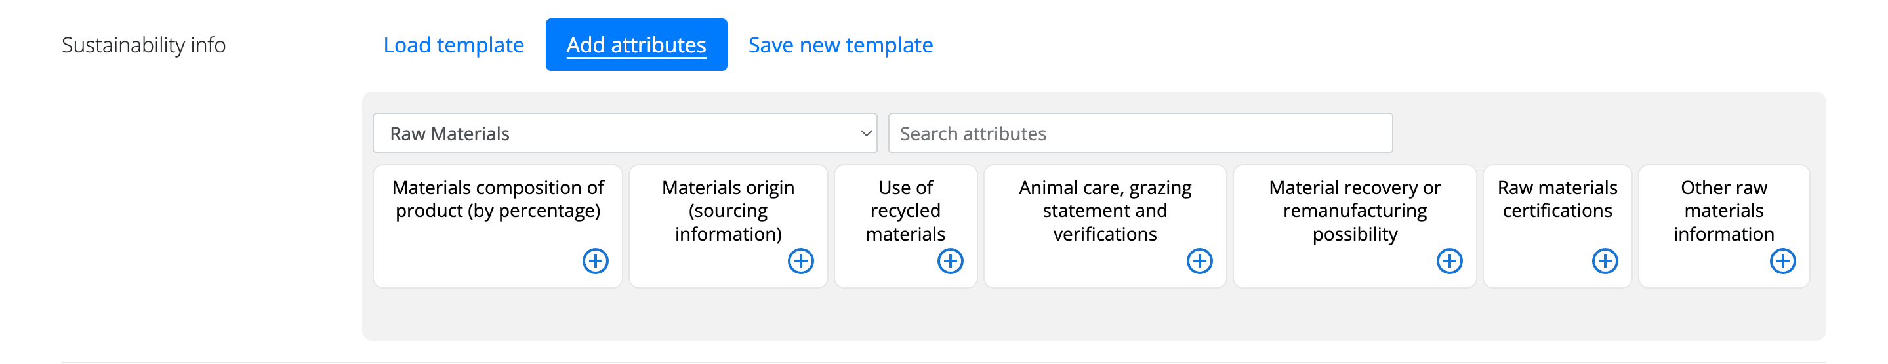Add the Materials origin attribute via plus icon

(x=800, y=261)
